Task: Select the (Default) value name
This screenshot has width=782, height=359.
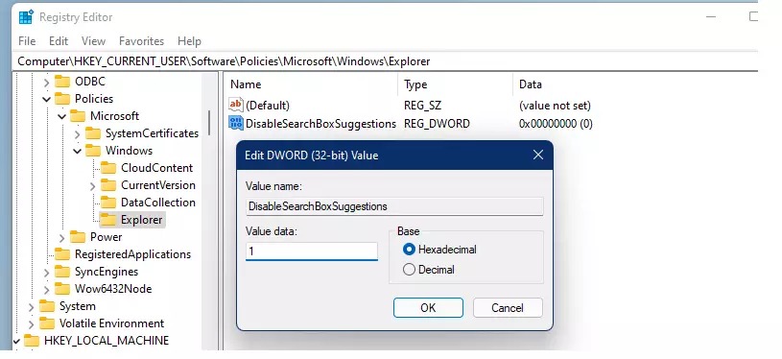Action: coord(268,106)
